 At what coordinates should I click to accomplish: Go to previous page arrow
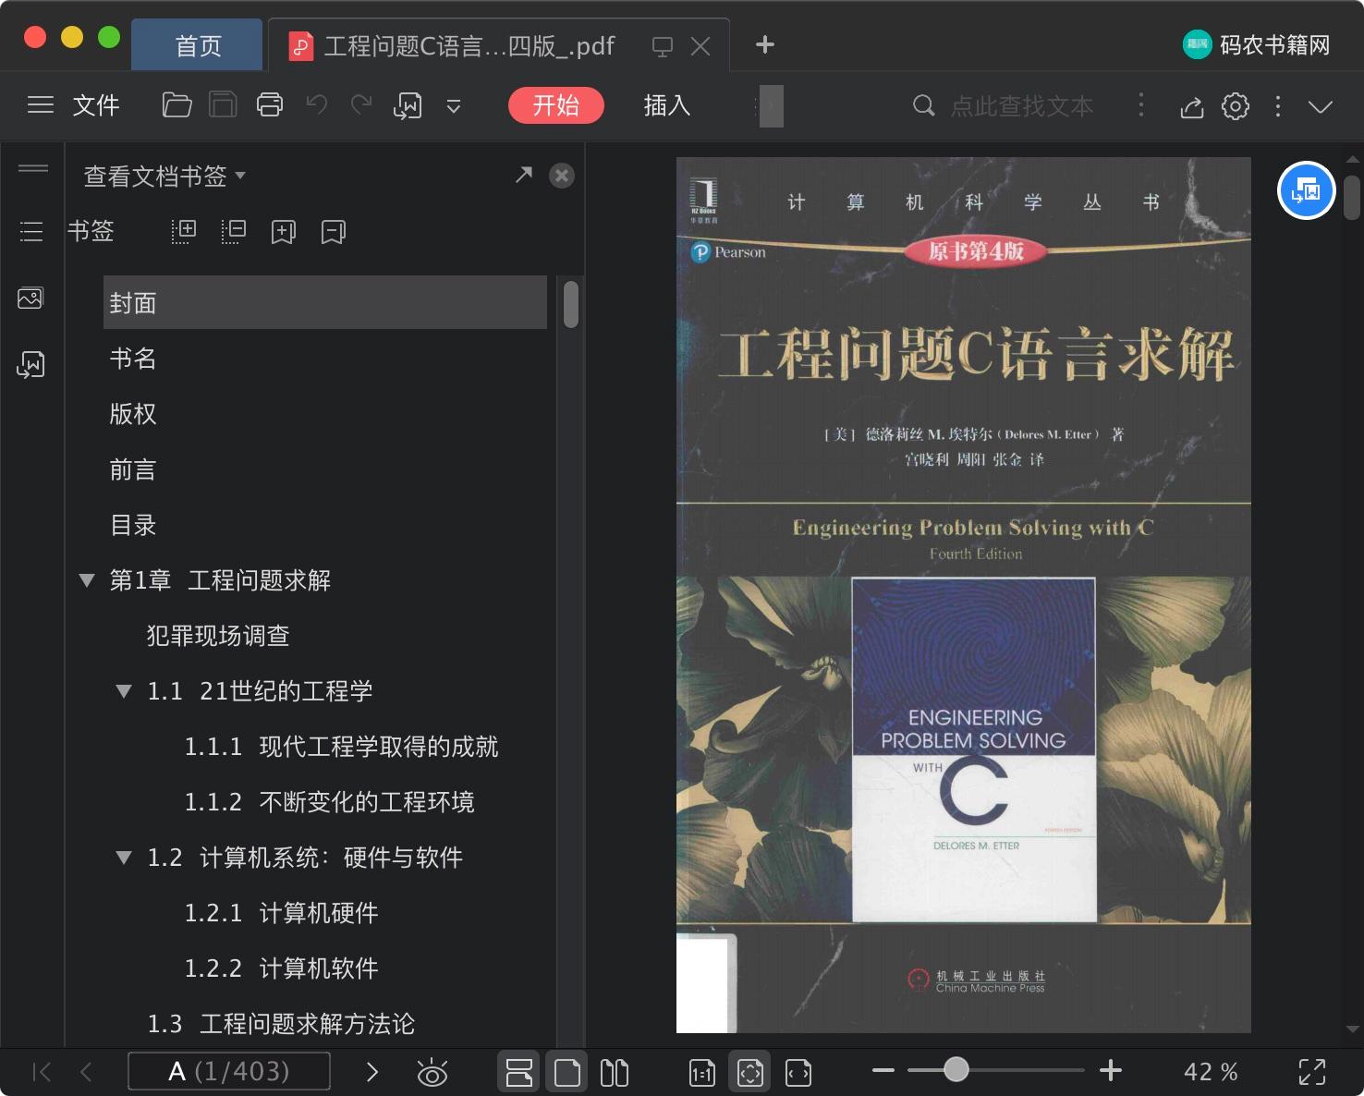[87, 1072]
